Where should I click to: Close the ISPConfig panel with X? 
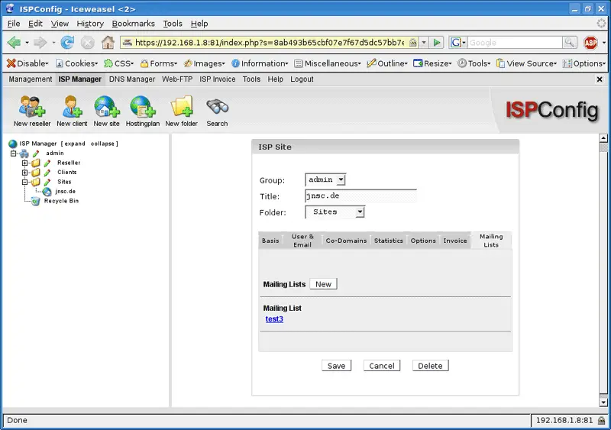pos(600,79)
